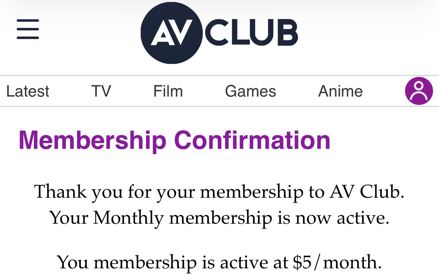439x280 pixels.
Task: Click the "active at $5/month" sentence
Action: pos(219,262)
